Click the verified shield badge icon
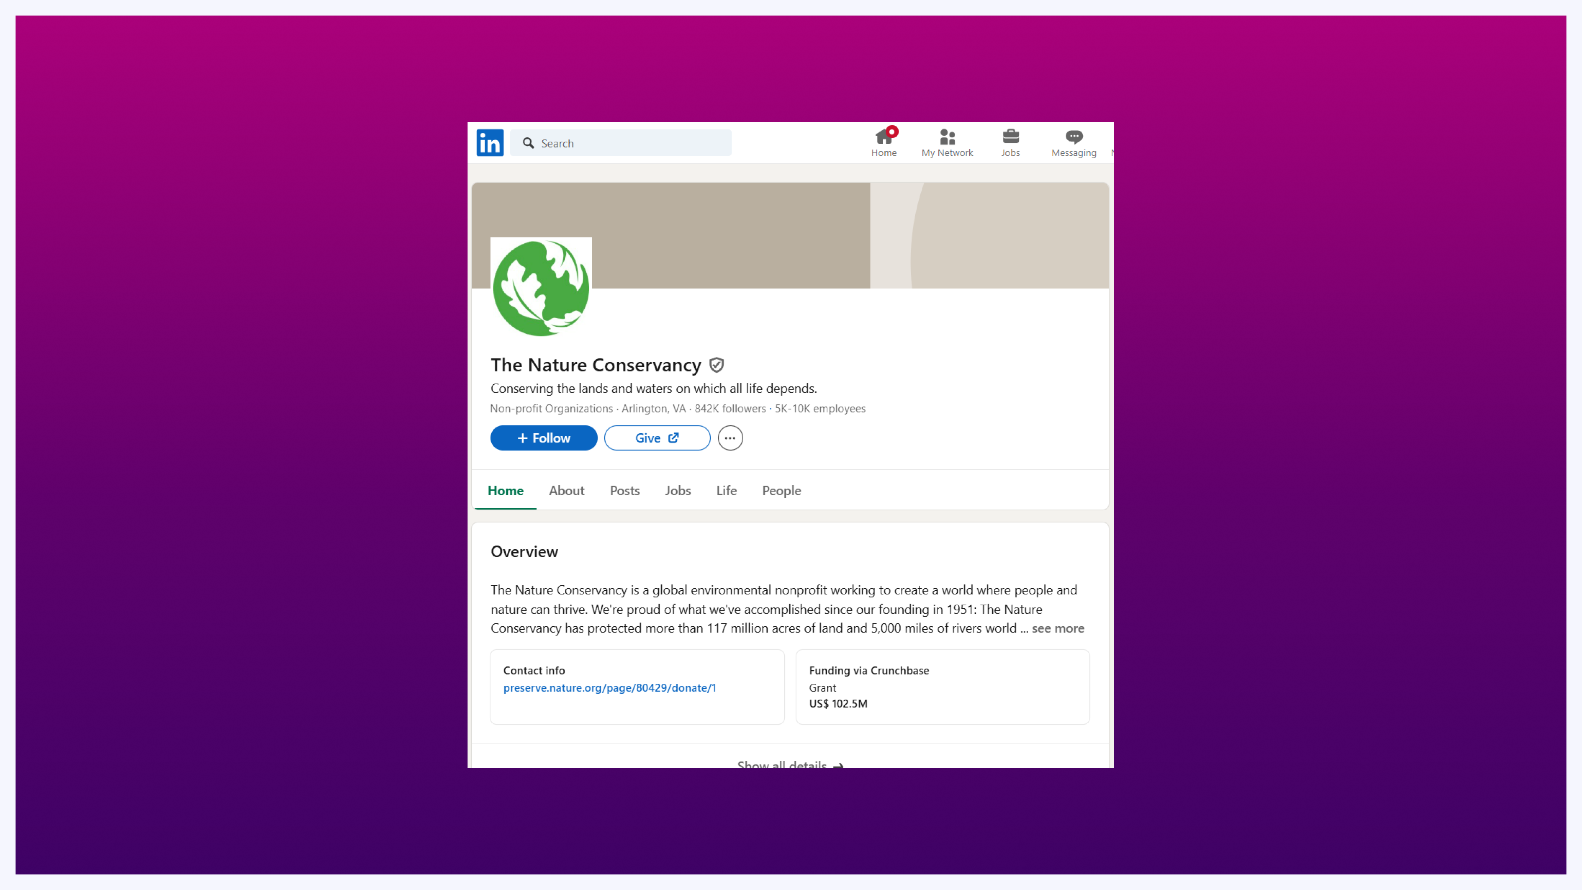Screen dimensions: 1582x890 point(716,365)
